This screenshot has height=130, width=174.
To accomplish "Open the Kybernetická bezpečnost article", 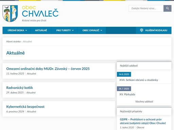I will pyautogui.click(x=25, y=107).
